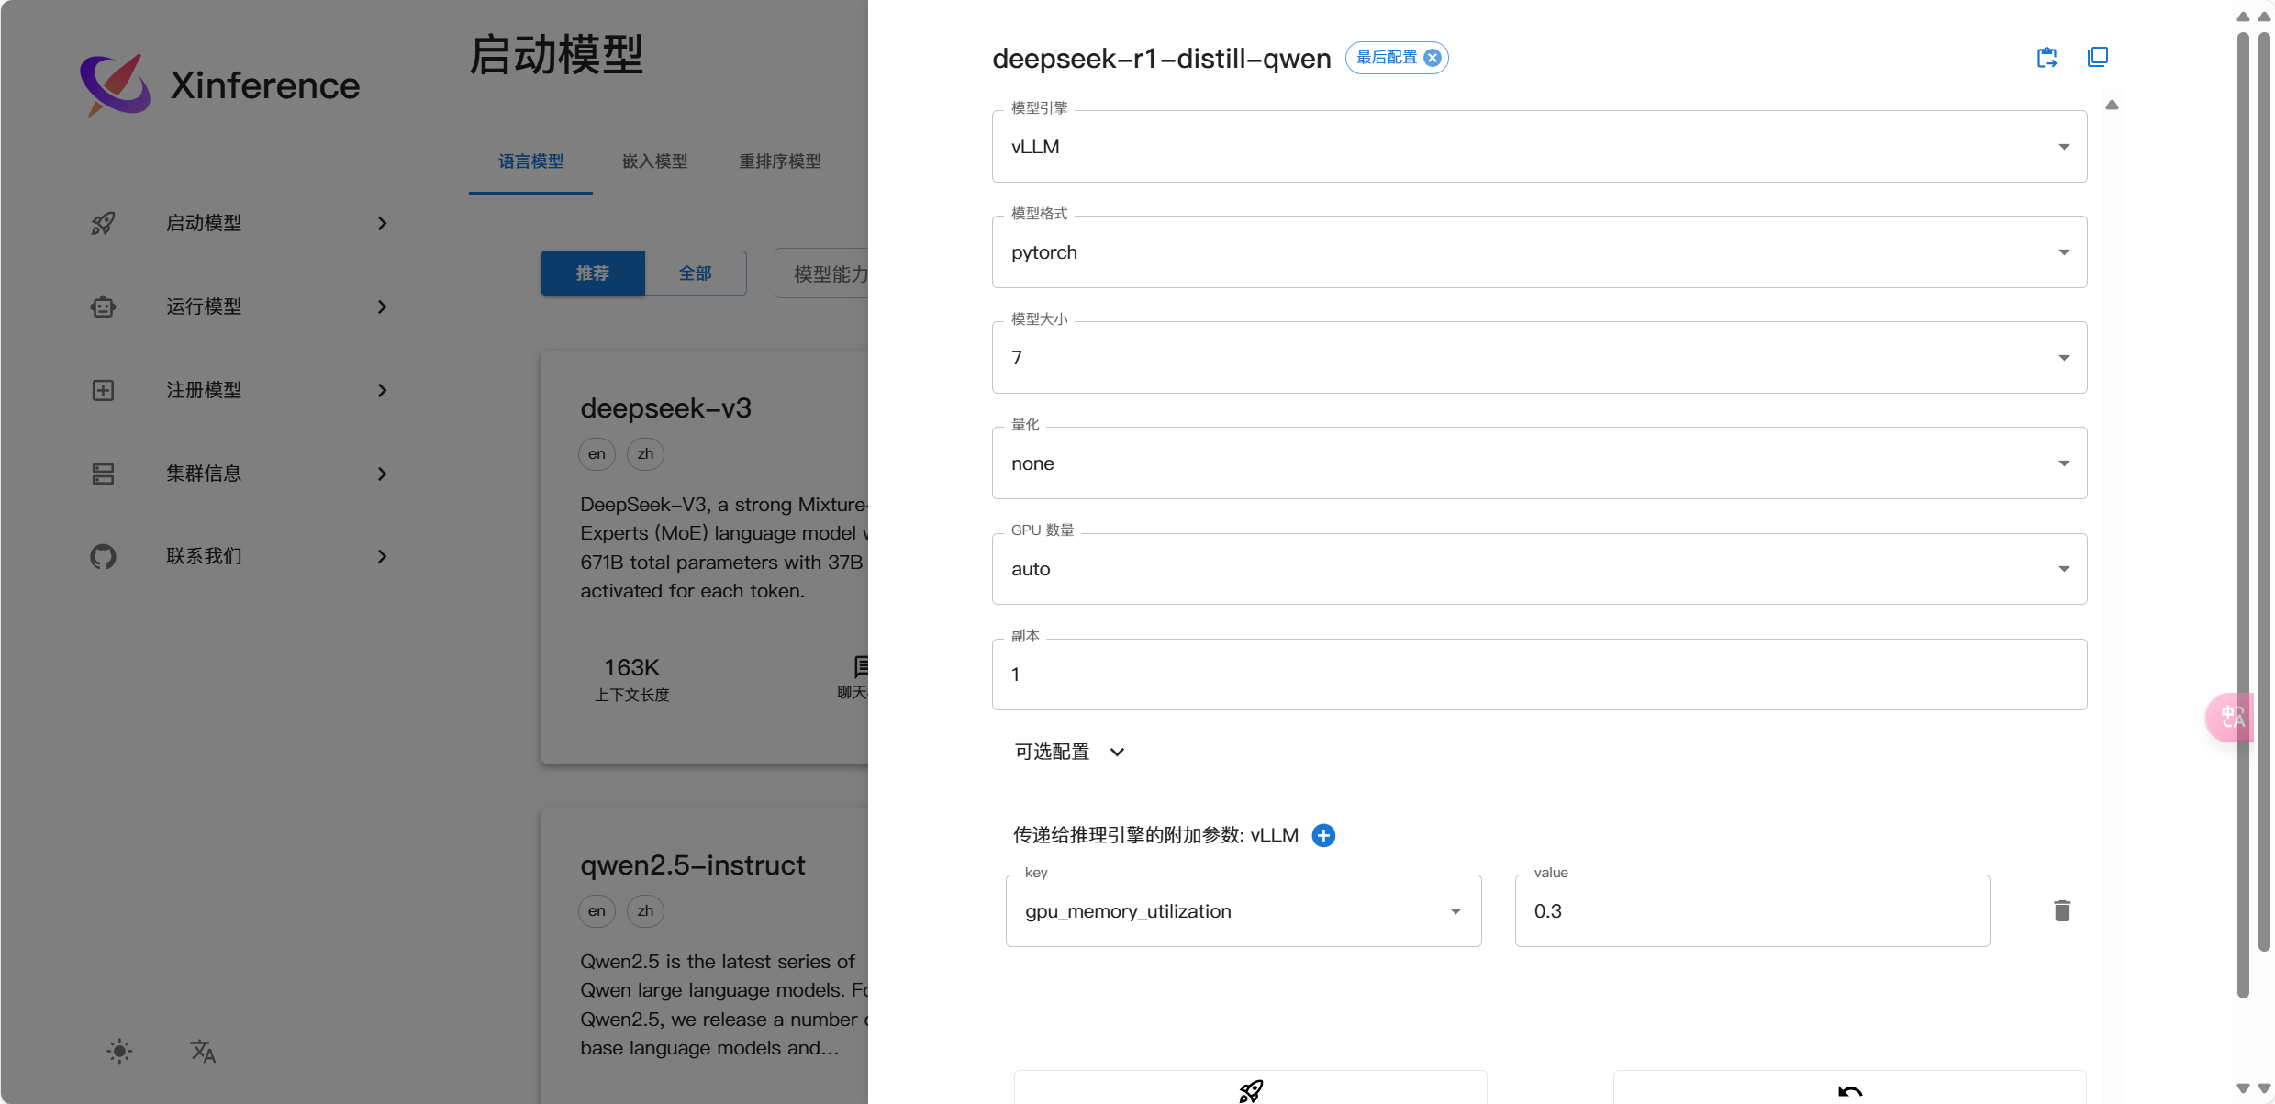Image resolution: width=2275 pixels, height=1104 pixels.
Task: Click the copy config icon
Action: [2097, 58]
